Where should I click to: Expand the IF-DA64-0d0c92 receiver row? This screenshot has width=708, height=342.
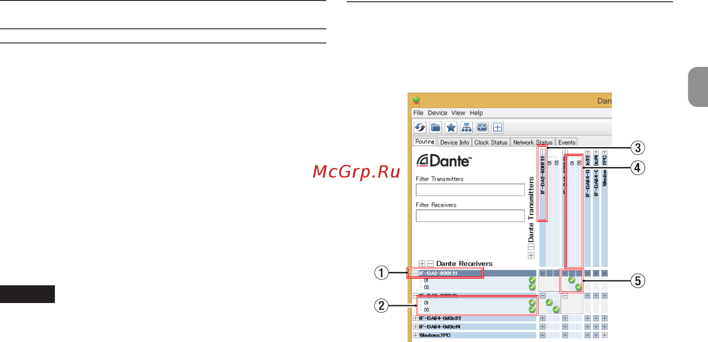pos(415,318)
